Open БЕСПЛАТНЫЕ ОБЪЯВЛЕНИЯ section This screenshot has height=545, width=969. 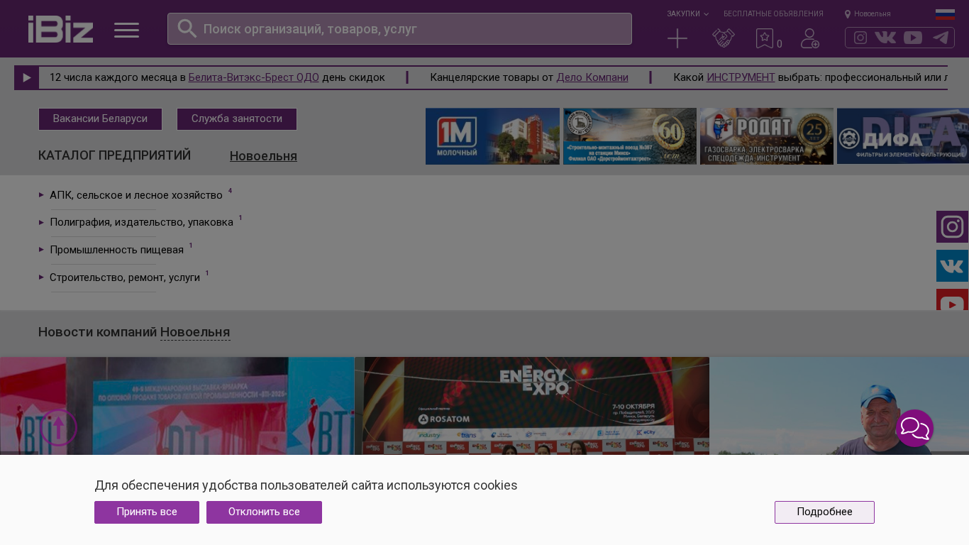click(773, 13)
